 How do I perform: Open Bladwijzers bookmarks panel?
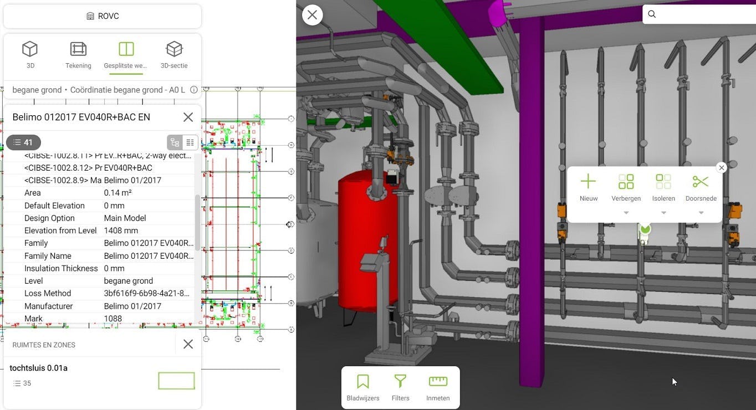click(363, 387)
